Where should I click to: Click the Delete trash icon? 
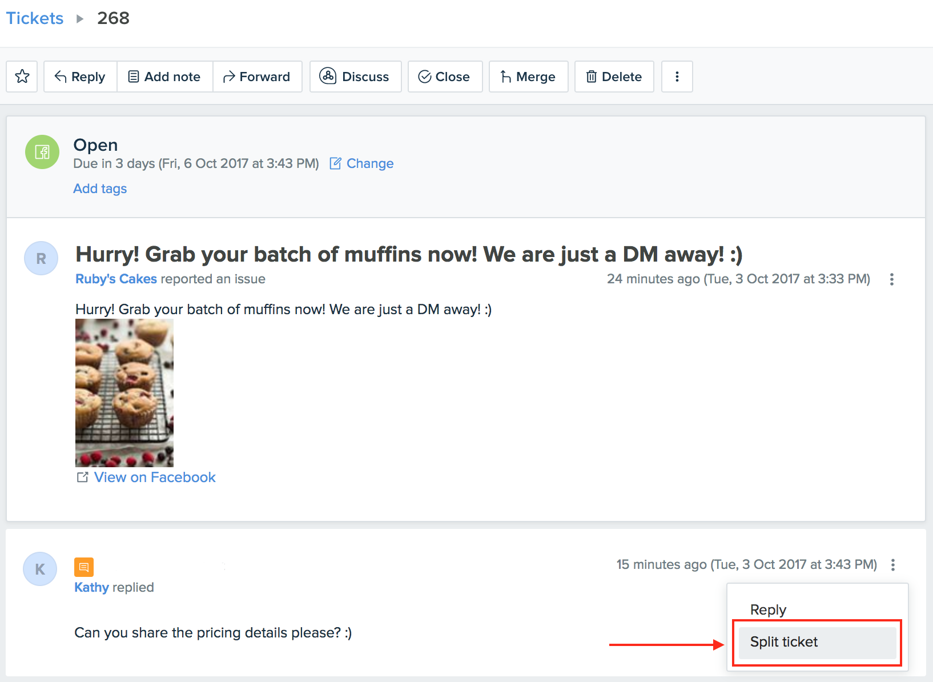coord(592,76)
